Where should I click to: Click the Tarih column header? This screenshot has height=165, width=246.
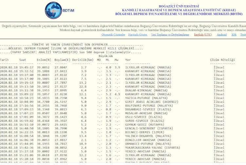[4, 60]
